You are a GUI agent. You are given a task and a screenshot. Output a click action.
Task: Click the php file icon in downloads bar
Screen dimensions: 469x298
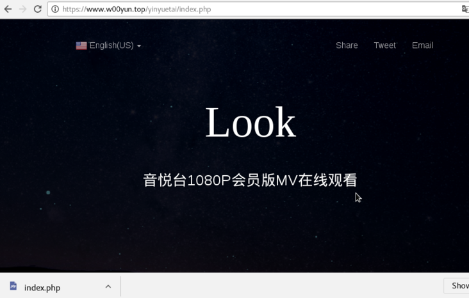pyautogui.click(x=13, y=286)
